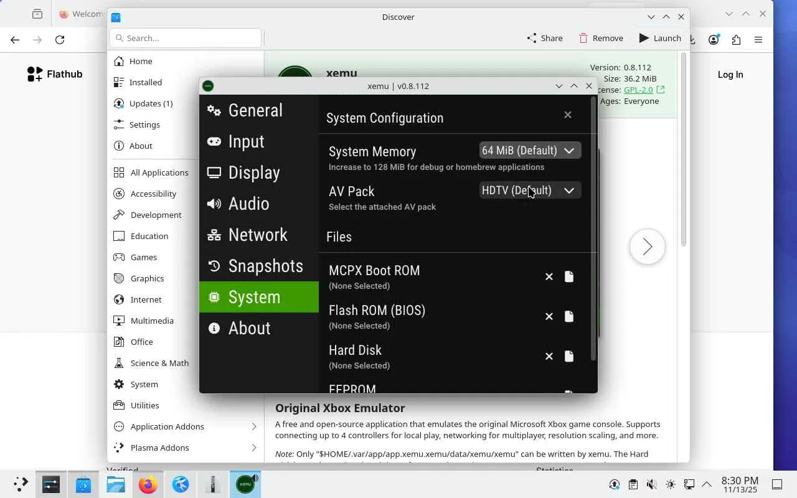The width and height of the screenshot is (797, 498).
Task: Browse the Education category in Discover
Action: pos(186,236)
